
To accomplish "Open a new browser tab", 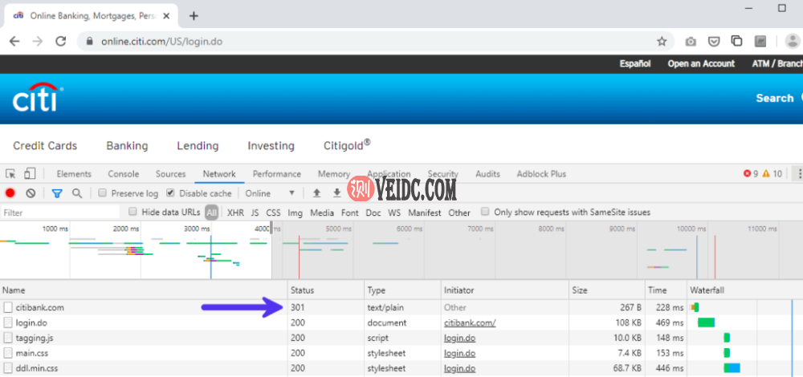I will coord(194,15).
